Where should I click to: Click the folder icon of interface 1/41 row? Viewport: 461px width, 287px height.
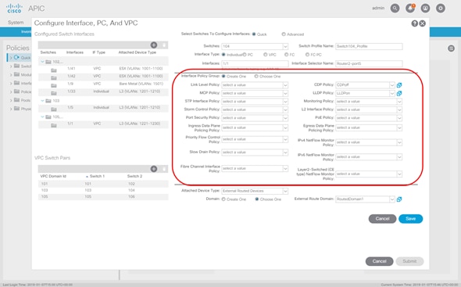tap(53, 70)
